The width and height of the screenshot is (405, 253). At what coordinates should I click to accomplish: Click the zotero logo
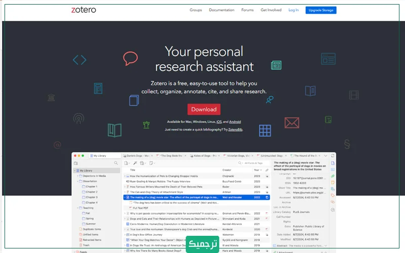click(84, 10)
